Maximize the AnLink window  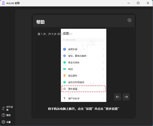(x=138, y=3)
